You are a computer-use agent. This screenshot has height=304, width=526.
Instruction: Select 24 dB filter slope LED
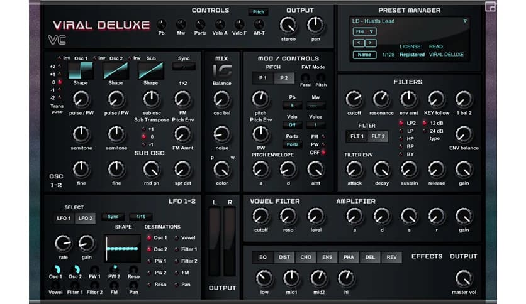[x=424, y=131]
